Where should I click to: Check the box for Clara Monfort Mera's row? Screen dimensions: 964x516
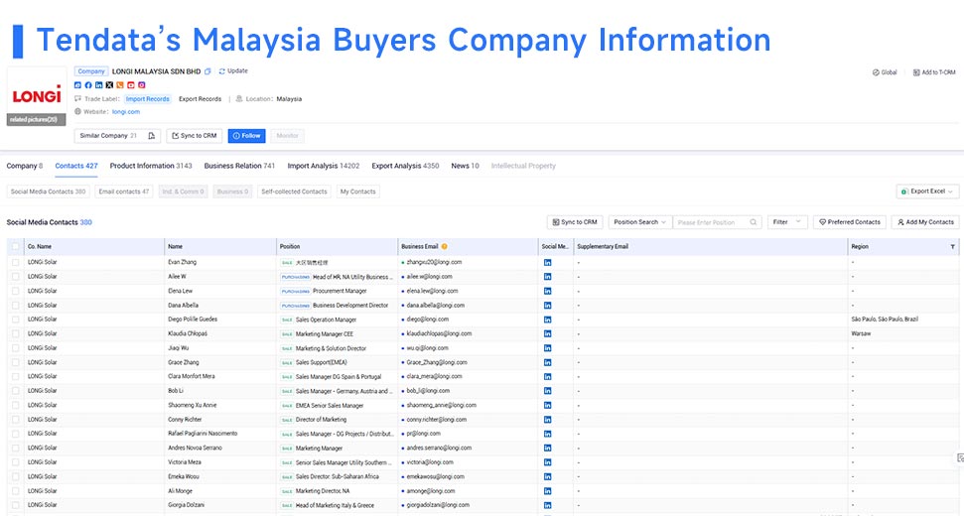coord(15,376)
